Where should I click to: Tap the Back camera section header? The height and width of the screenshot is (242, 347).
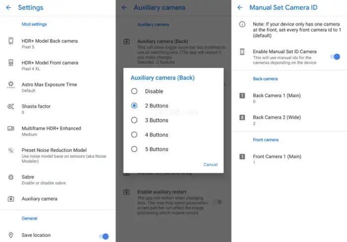(x=265, y=79)
